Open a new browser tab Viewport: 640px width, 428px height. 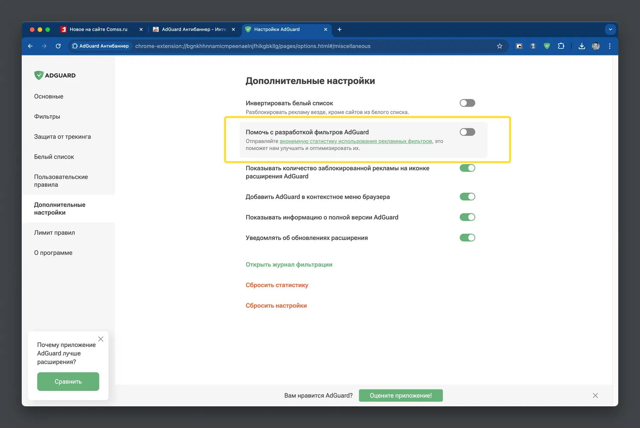pos(340,29)
